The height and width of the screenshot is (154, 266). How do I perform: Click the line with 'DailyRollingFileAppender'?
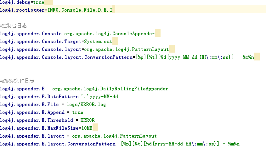tap(84, 89)
